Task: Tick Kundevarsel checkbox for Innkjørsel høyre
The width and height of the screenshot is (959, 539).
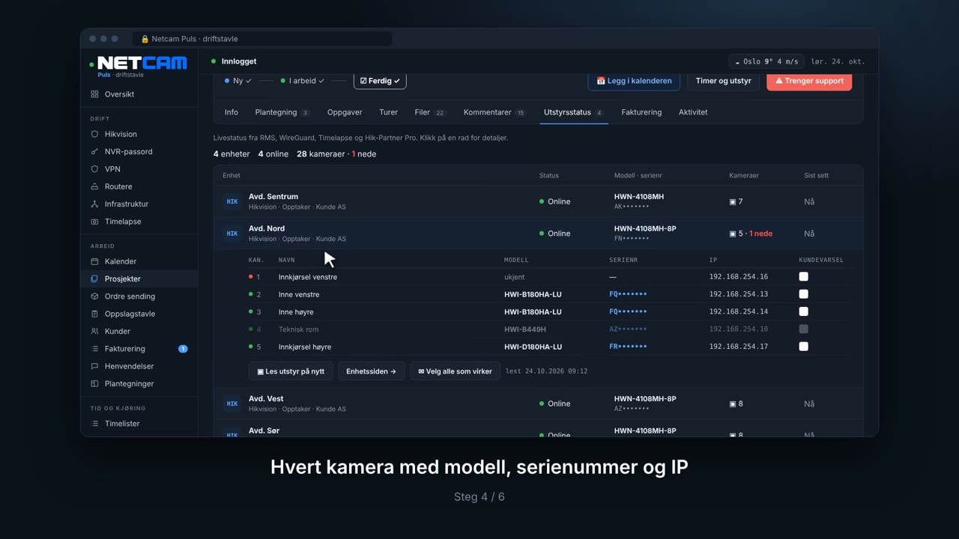Action: click(x=803, y=347)
